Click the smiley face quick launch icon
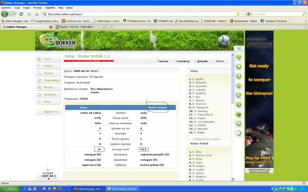308x192 pixels. [54, 189]
